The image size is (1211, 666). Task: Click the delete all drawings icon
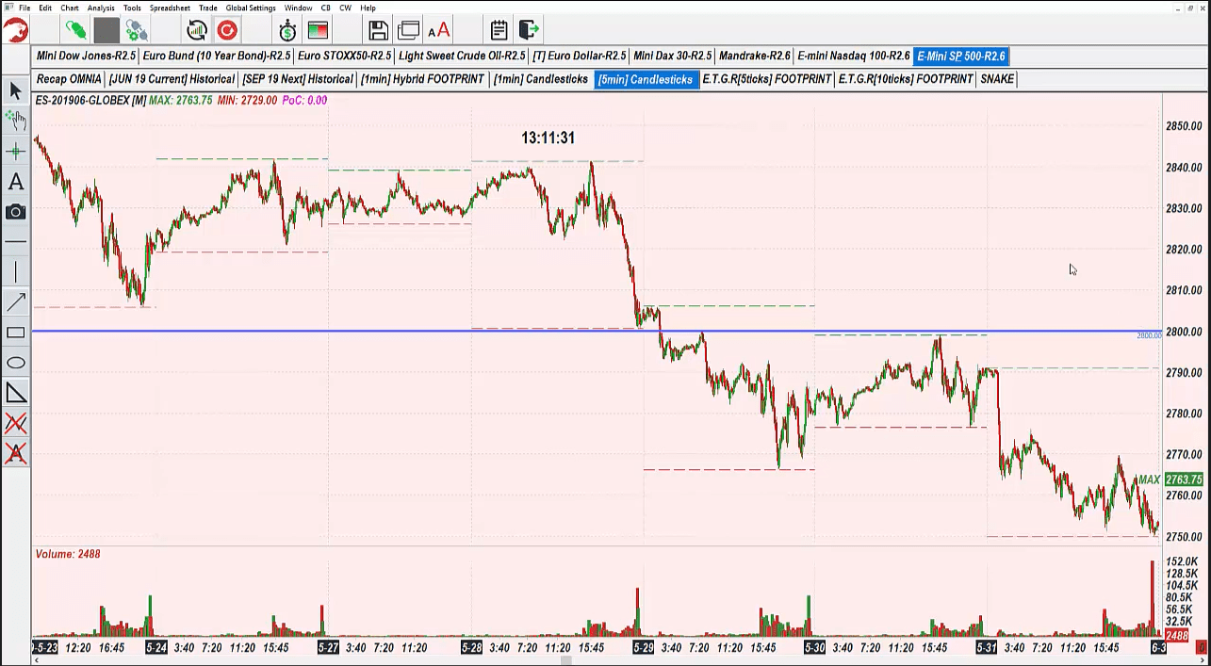tap(15, 423)
